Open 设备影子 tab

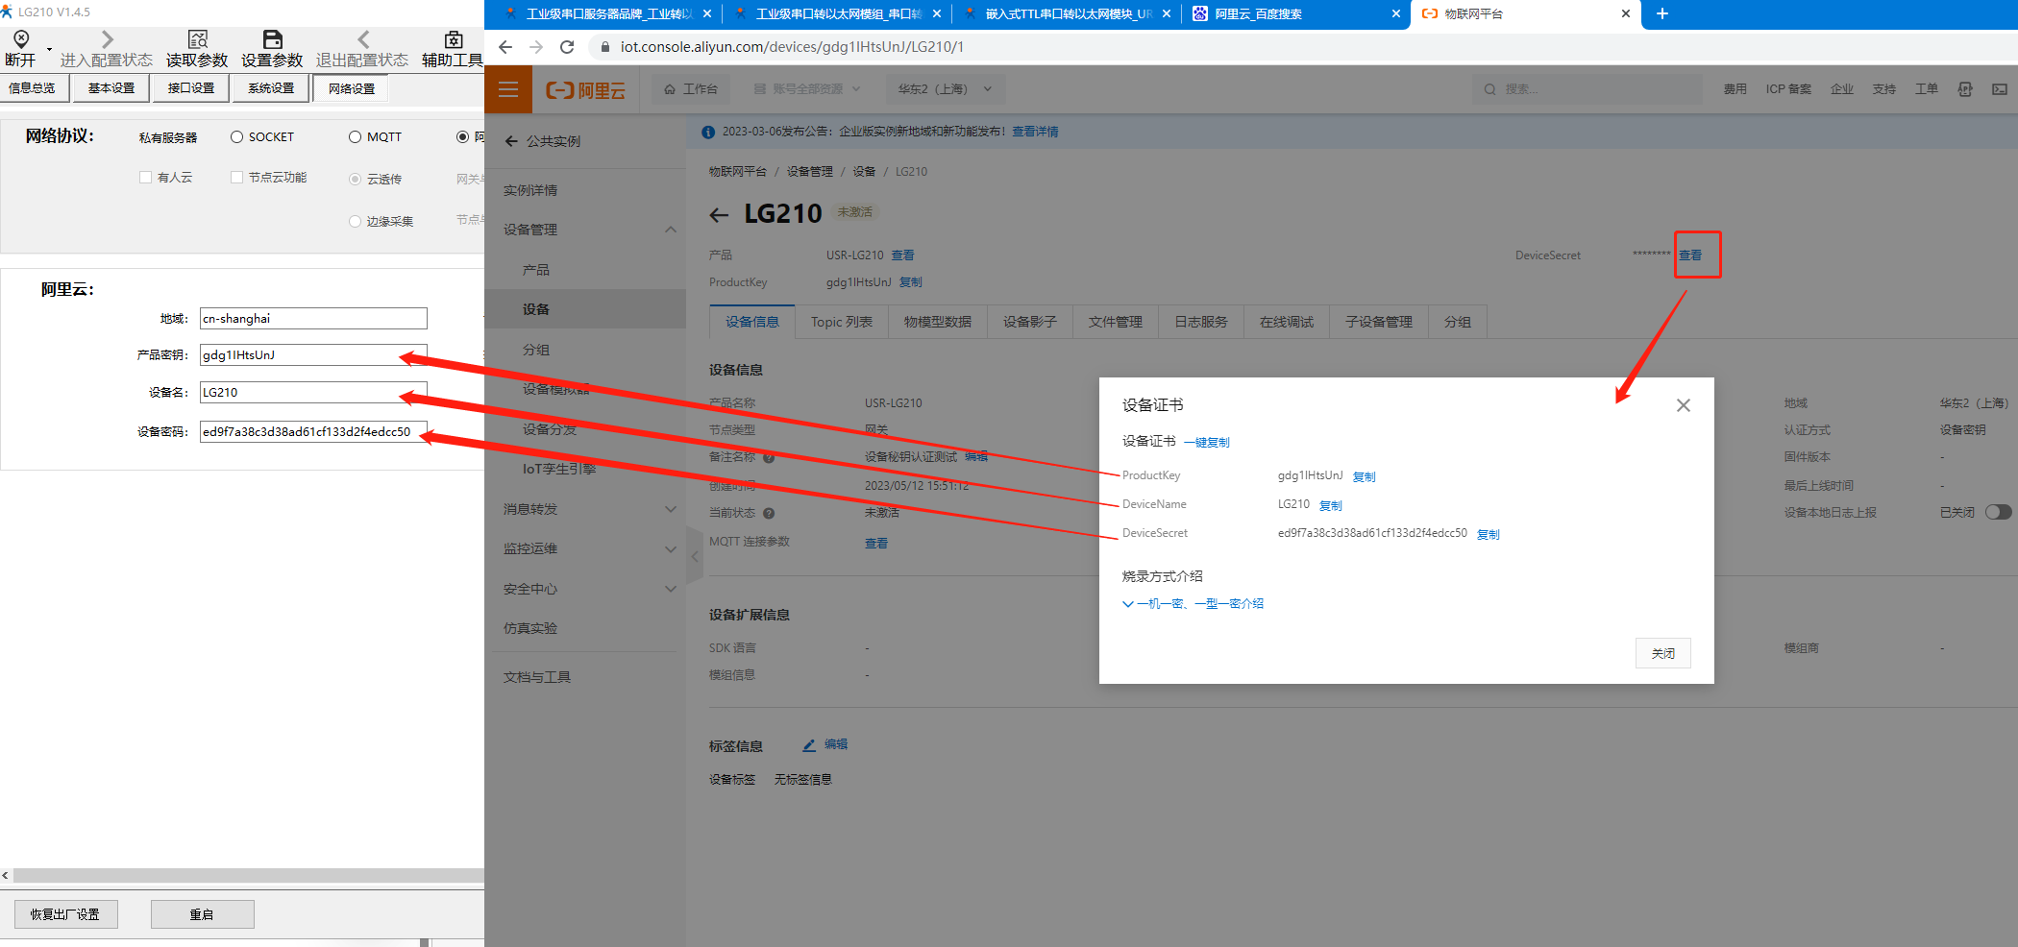tap(1030, 322)
